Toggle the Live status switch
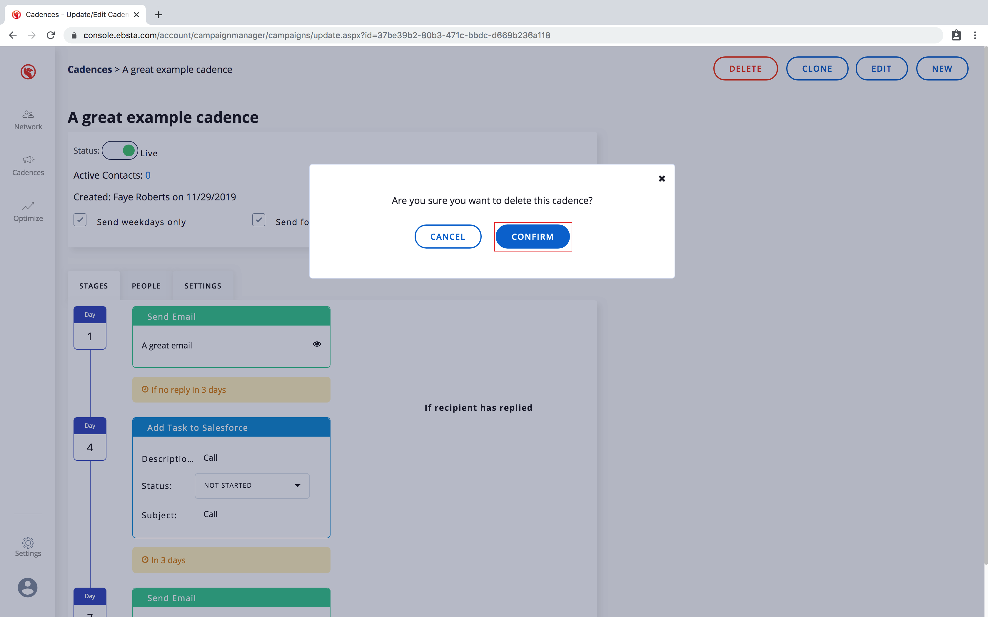This screenshot has height=617, width=988. click(120, 150)
